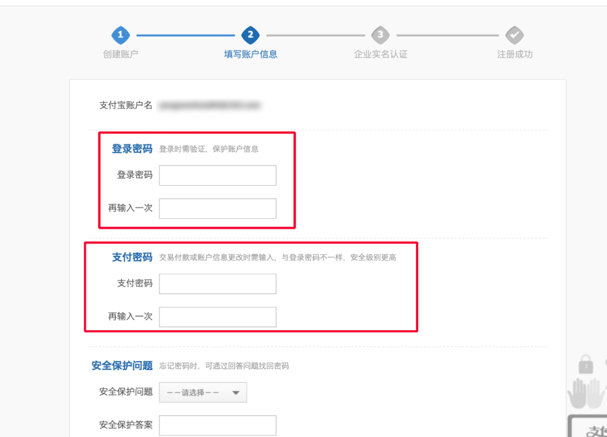
Task: Click the step 2 填写账户信息 diamond icon
Action: [250, 34]
